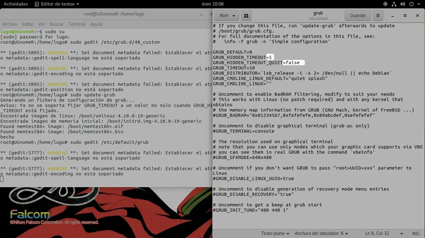Open the Ayuda menu in Terminal
Image resolution: width=425 pixels, height=238 pixels.
pos(96,24)
